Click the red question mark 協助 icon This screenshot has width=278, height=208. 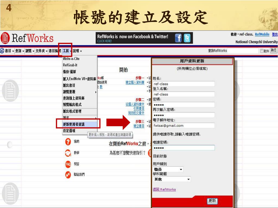pyautogui.click(x=68, y=142)
